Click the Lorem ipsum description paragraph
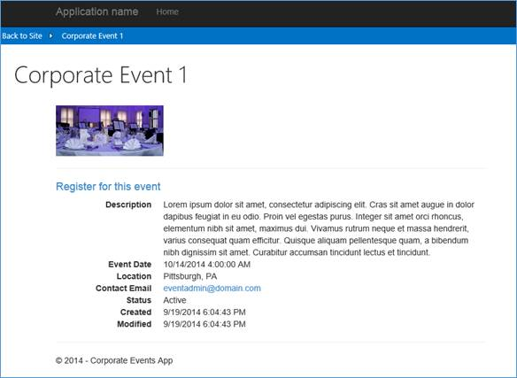The width and height of the screenshot is (517, 378). [319, 228]
